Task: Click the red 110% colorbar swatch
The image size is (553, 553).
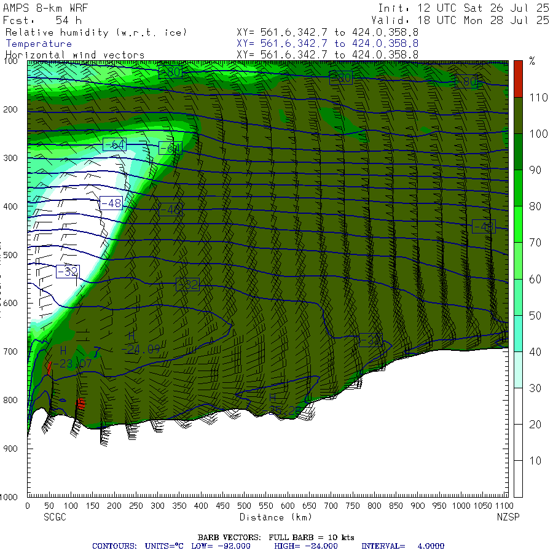Action: pyautogui.click(x=518, y=79)
